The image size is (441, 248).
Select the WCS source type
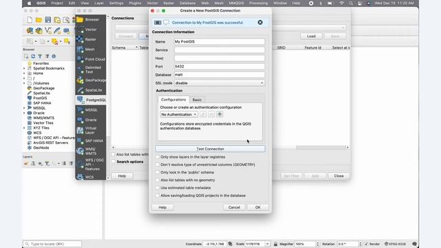pos(91,177)
